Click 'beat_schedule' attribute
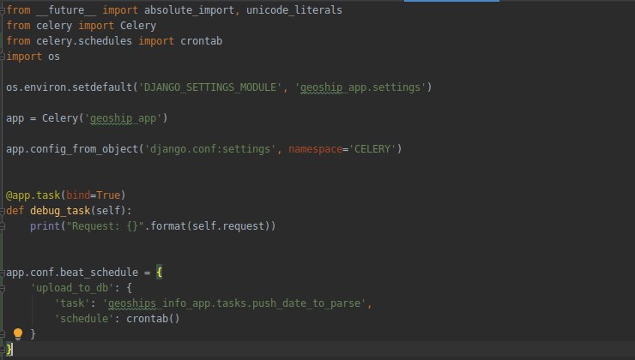Viewport: 635px width, 360px height. pos(99,273)
